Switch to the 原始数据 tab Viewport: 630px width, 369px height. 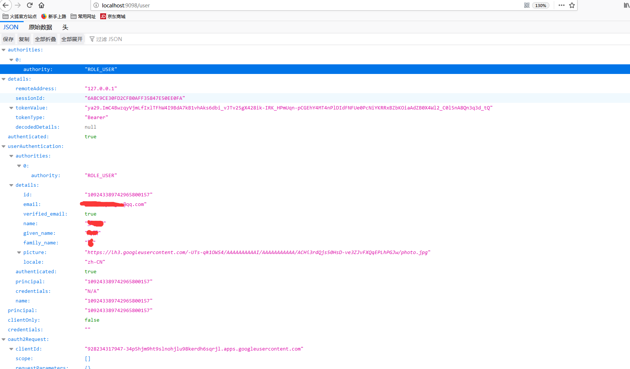[x=41, y=27]
